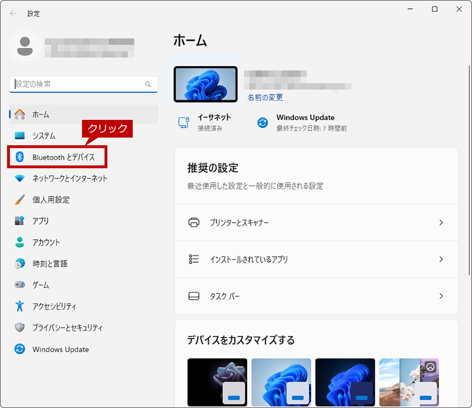Click the Accounts person icon
Viewport: 472px width, 408px height.
pyautogui.click(x=19, y=242)
